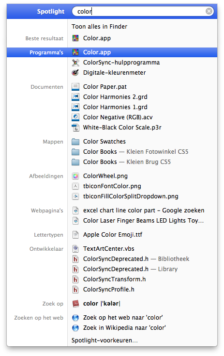Click the 'TextArtCenter.vbs' file name
This screenshot has height=356, width=224.
pos(109,249)
